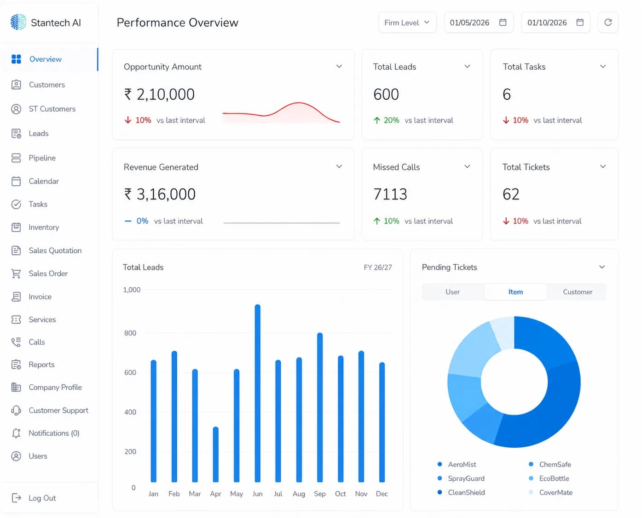Screen dimensions: 642x518
Task: Open calendar picker for 01/10/2026 date
Action: 580,23
